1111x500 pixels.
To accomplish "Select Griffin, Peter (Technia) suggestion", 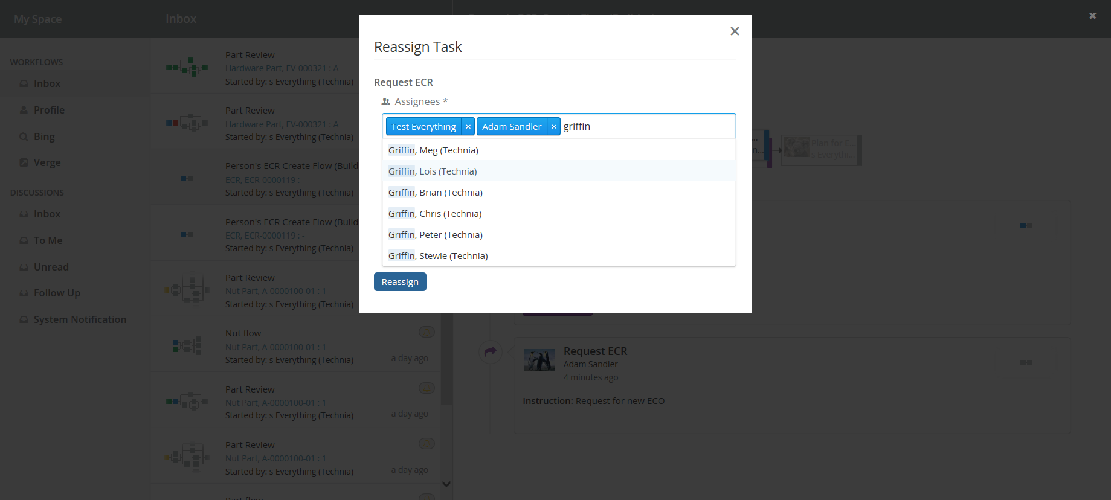I will [x=435, y=235].
